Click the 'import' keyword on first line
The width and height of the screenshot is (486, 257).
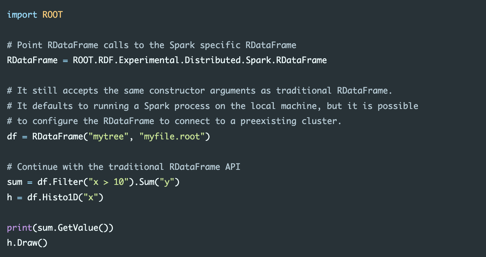coord(22,15)
